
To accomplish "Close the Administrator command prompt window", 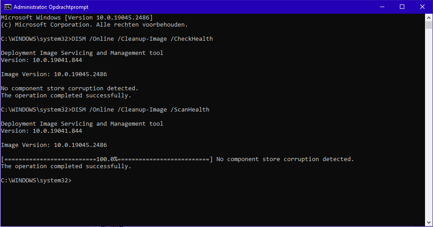I will click(x=422, y=7).
